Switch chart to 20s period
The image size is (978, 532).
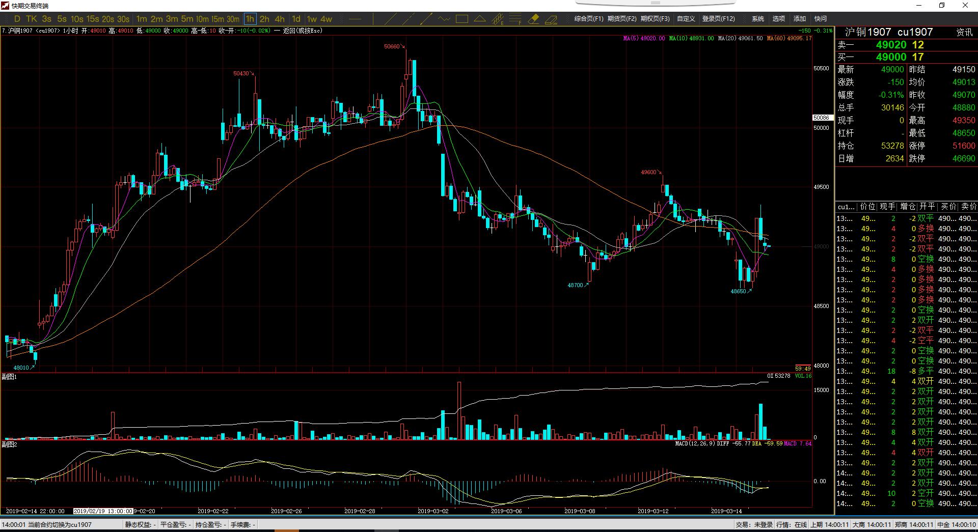tap(108, 19)
